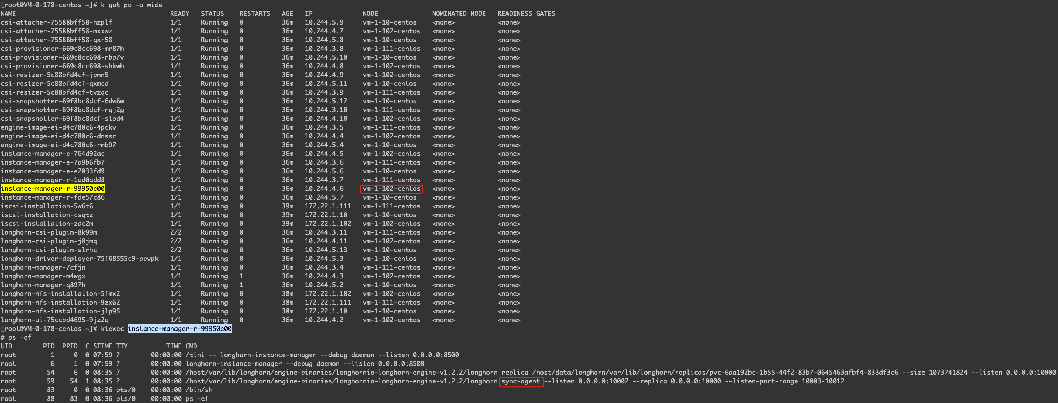Click the 2/2 READY value of longhorn-csi-plugin-8k99m

tap(176, 232)
